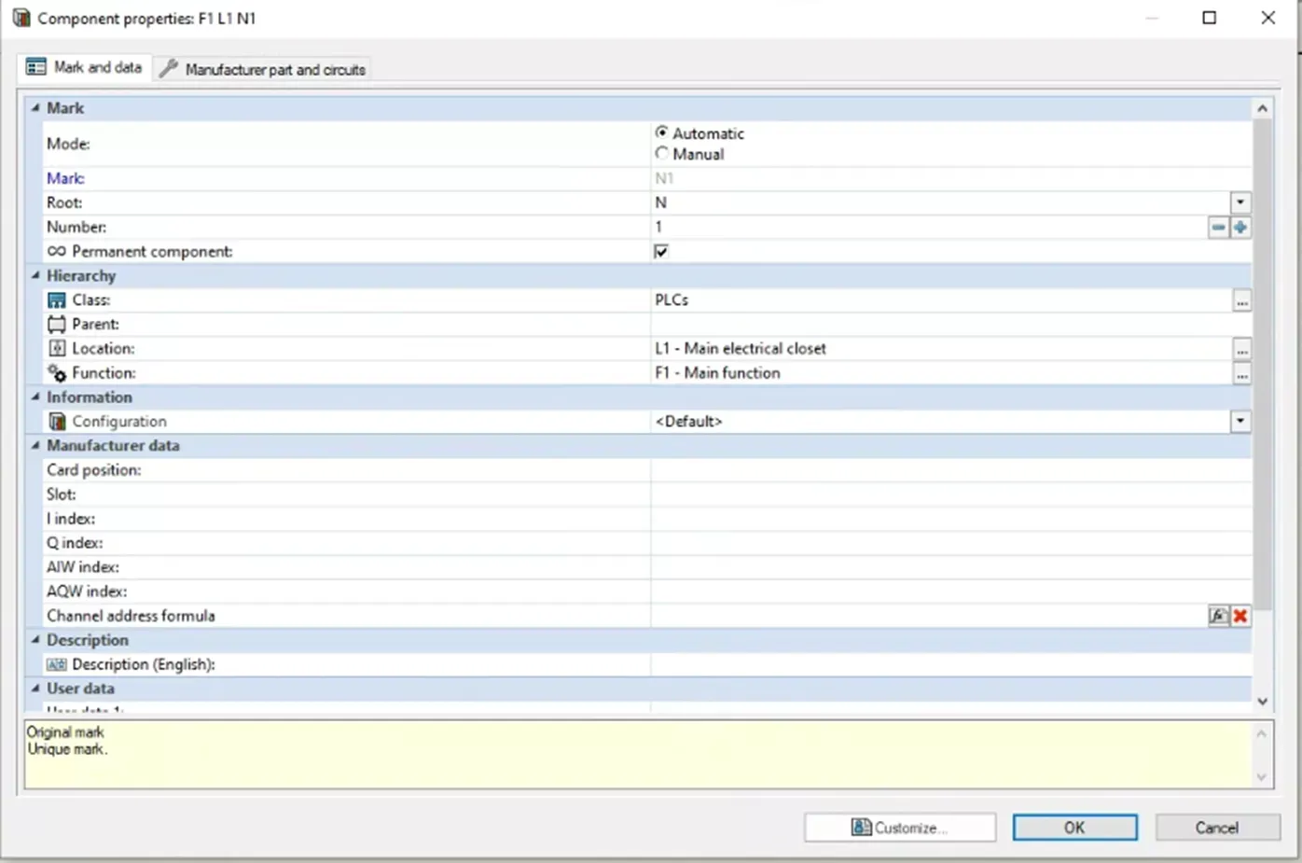Click the Component properties title bar icon
This screenshot has height=863, width=1302.
[21, 18]
